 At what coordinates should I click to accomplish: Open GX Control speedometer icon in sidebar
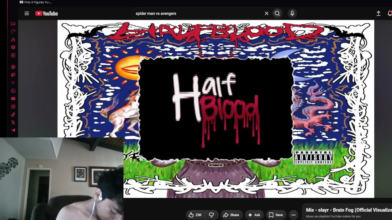13,31
